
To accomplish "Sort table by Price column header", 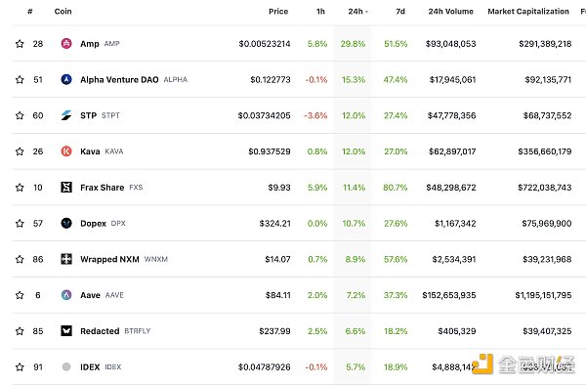I will (x=278, y=12).
